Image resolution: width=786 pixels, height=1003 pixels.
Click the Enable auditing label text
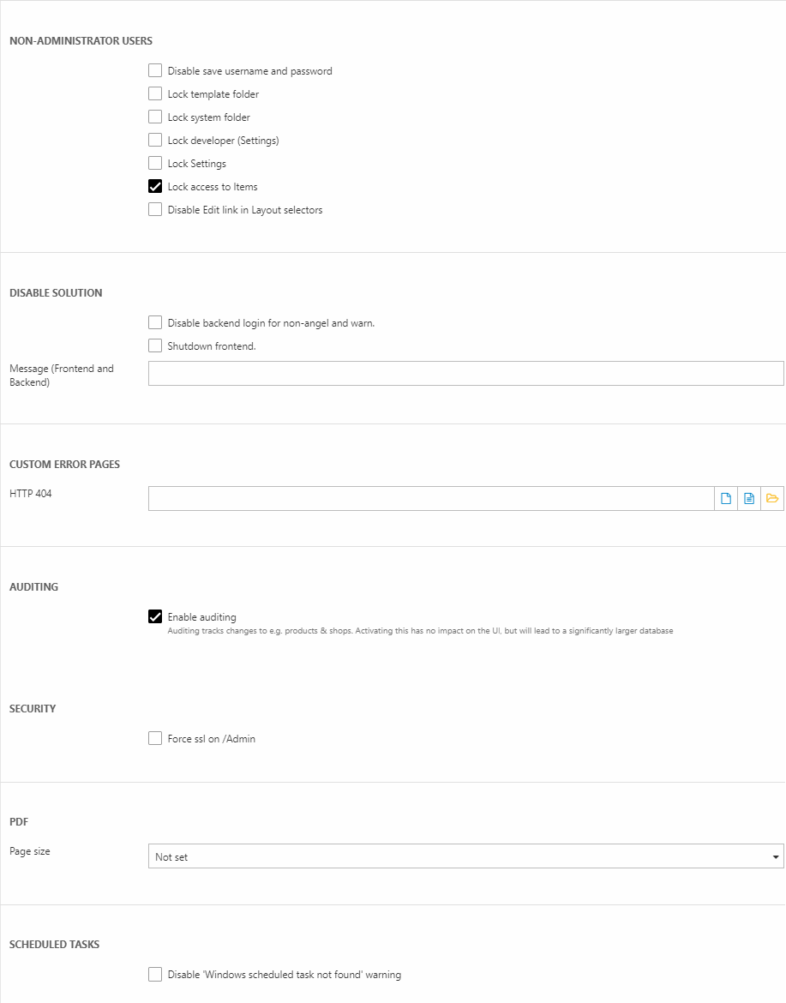tap(201, 617)
